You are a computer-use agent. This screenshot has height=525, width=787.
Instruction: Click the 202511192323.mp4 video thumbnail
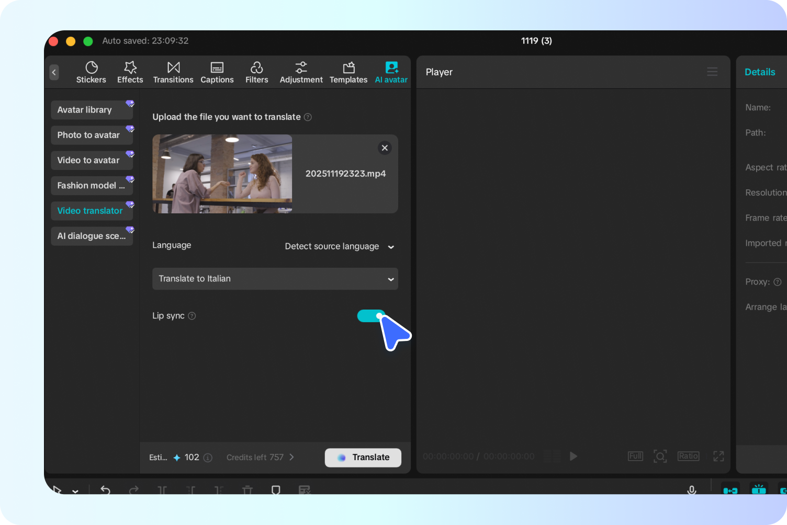[x=222, y=174]
